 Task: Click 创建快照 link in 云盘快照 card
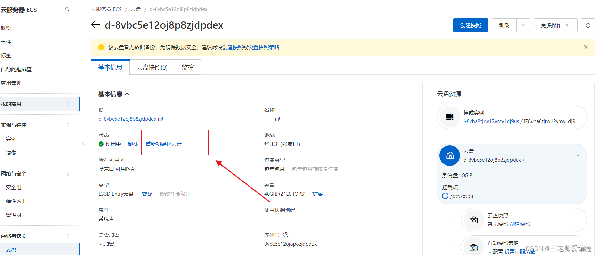tap(520, 224)
